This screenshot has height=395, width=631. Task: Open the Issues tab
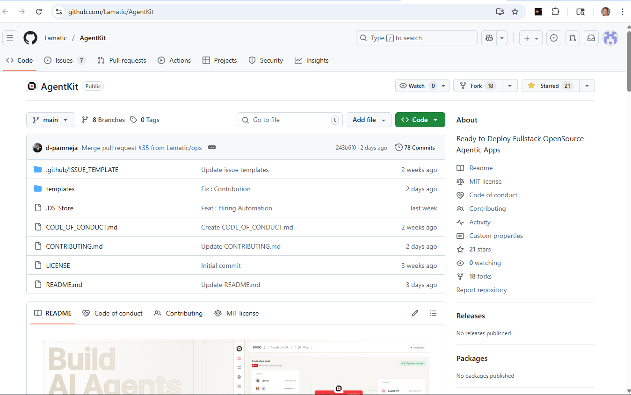point(65,60)
